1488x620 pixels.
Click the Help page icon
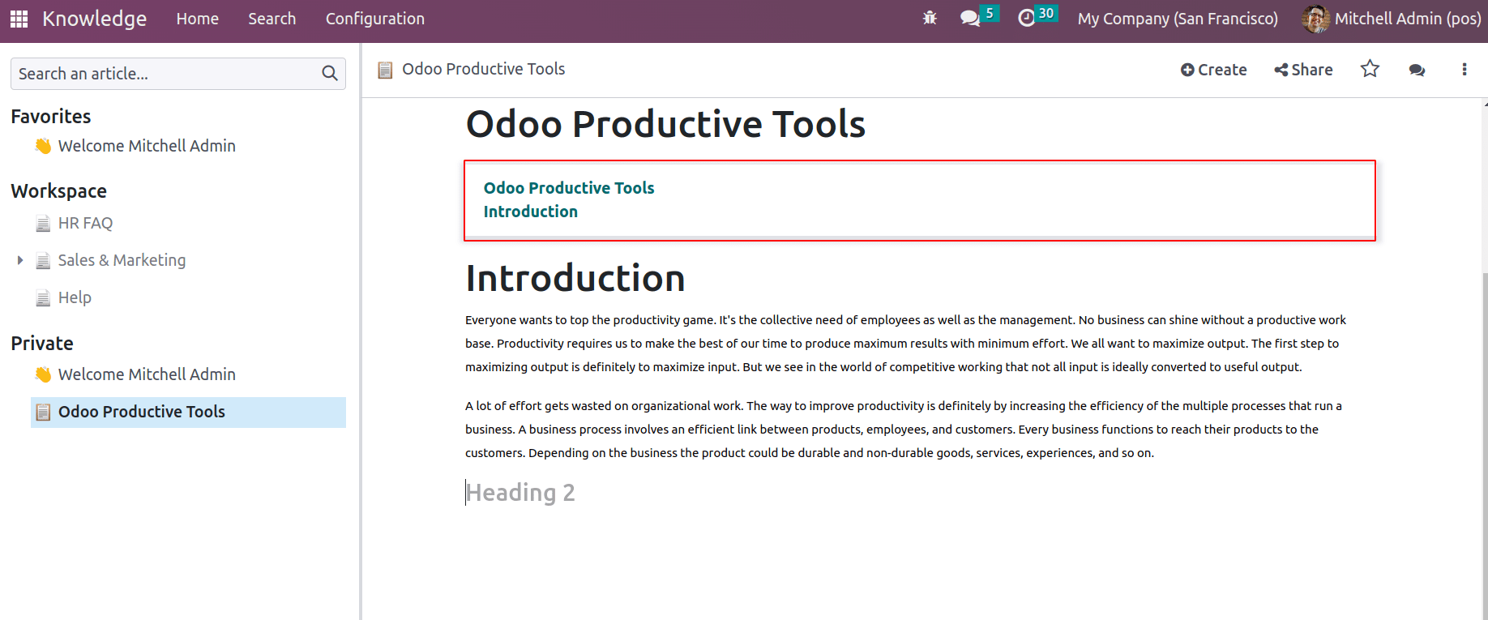(x=43, y=298)
